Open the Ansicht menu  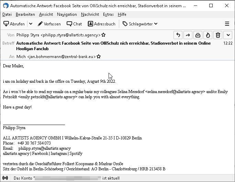46,14
